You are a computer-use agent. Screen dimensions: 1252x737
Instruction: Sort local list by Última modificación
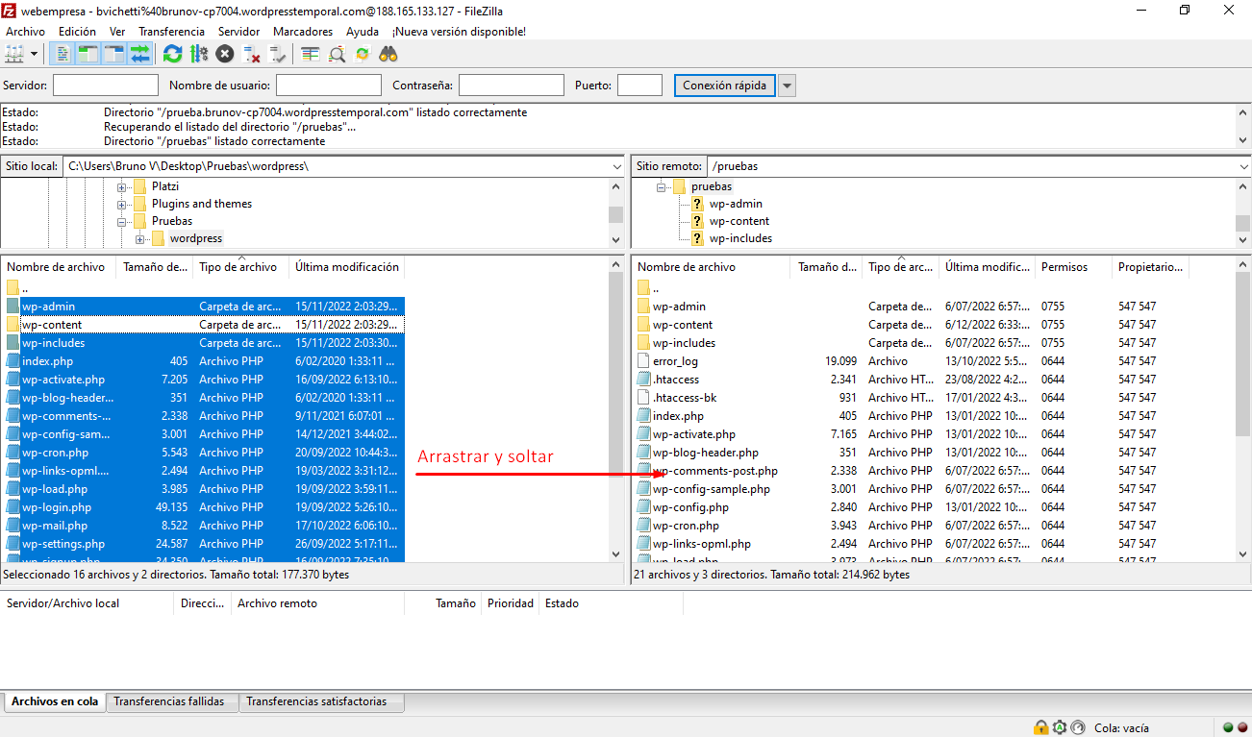[346, 267]
